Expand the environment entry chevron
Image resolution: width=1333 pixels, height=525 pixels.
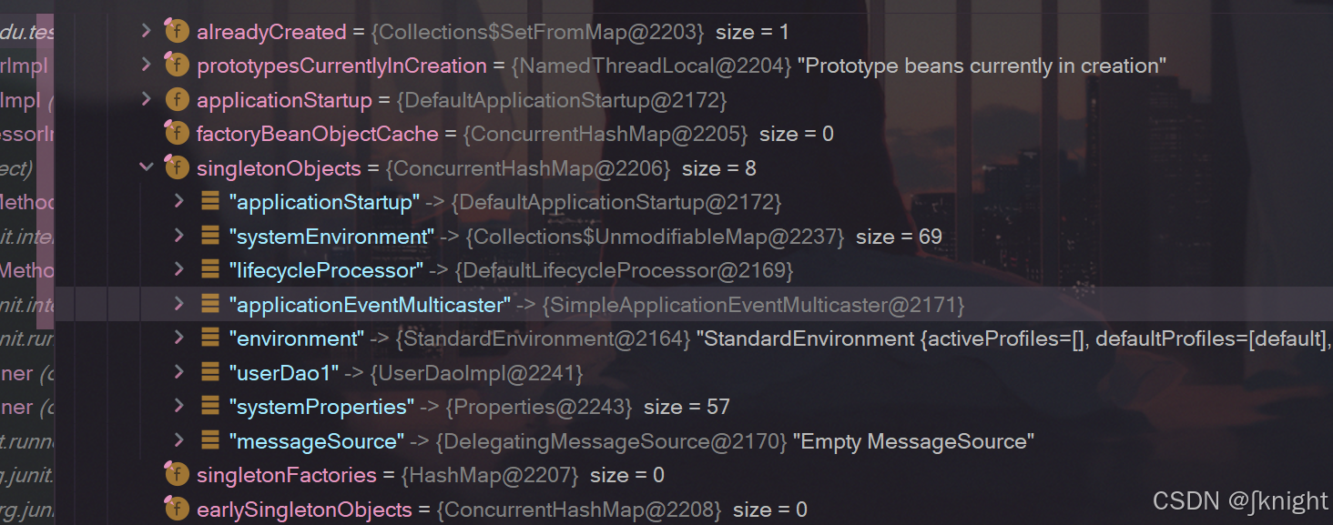point(178,338)
